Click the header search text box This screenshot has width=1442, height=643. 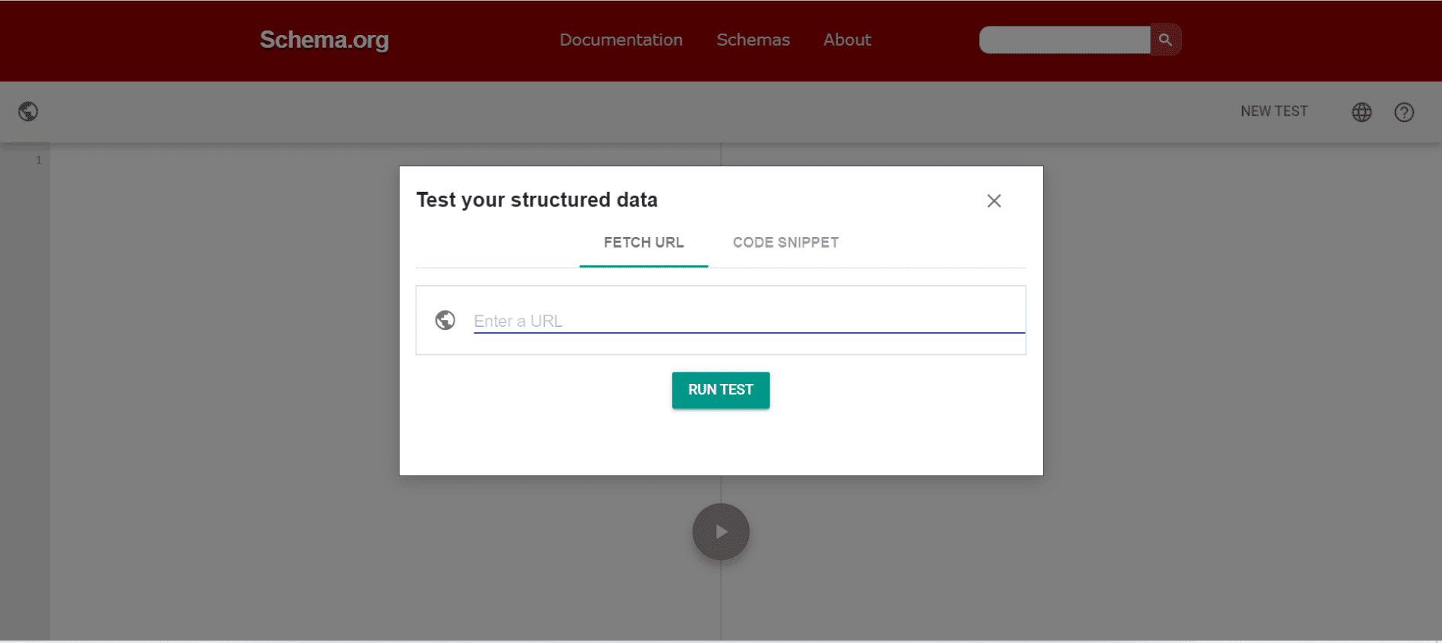tap(1064, 40)
